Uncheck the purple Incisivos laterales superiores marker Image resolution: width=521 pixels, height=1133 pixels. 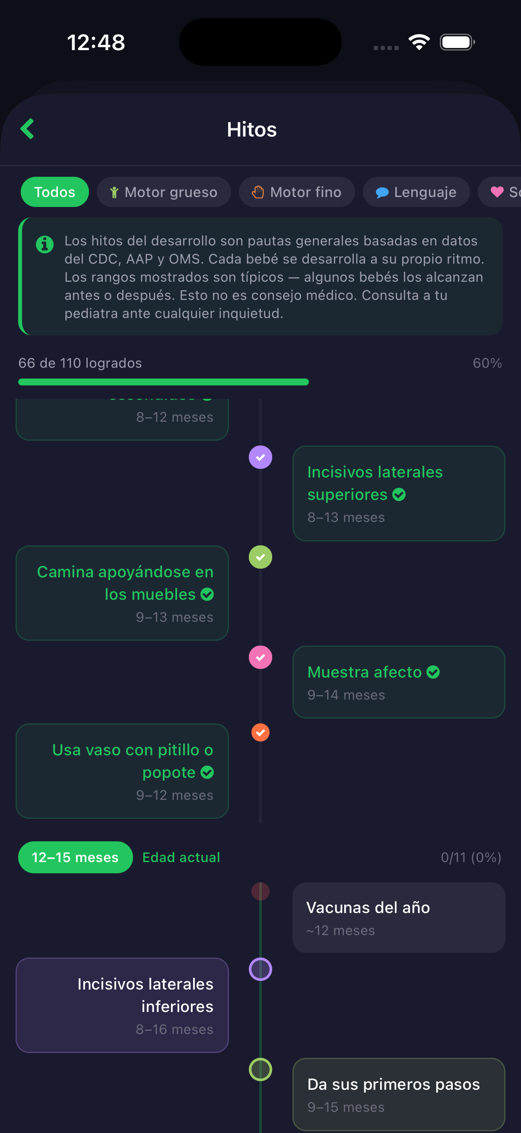[260, 458]
